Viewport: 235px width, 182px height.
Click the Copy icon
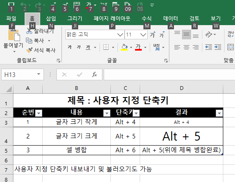click(x=29, y=41)
